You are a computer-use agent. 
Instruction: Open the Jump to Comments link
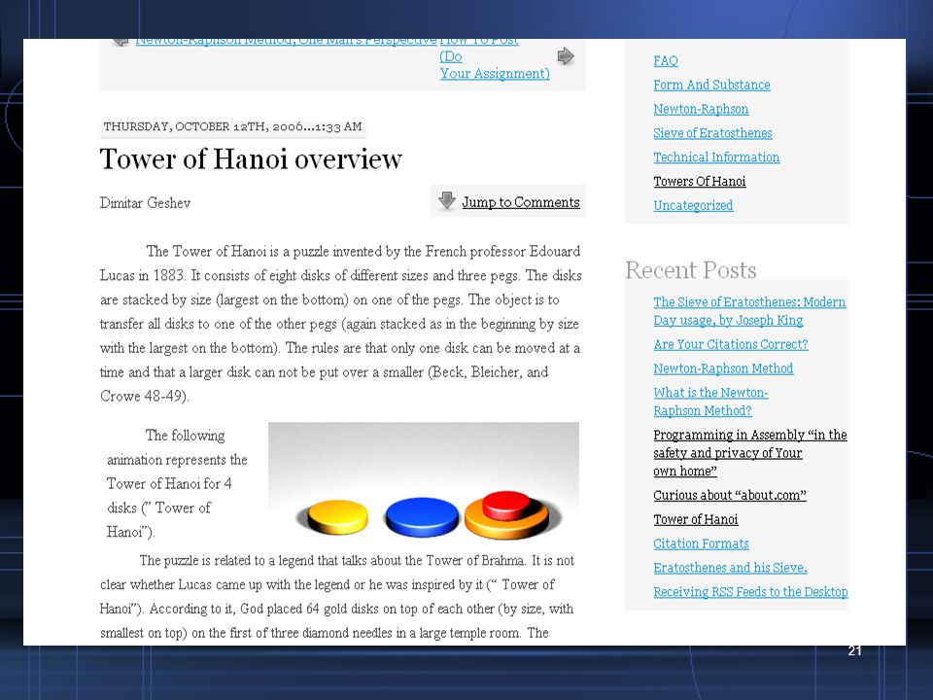(521, 202)
